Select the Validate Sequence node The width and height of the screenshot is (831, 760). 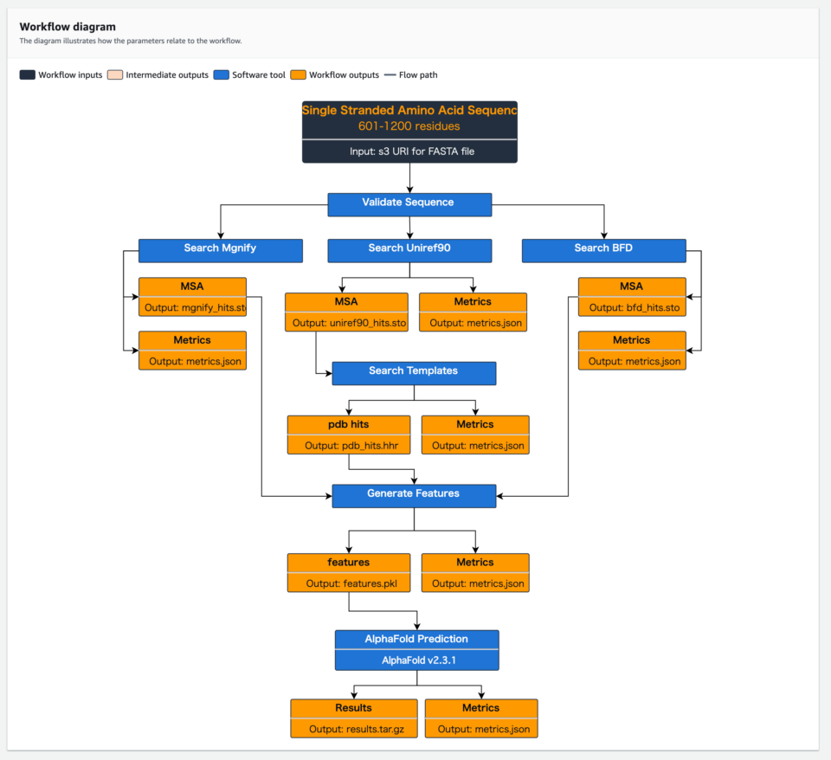point(409,204)
